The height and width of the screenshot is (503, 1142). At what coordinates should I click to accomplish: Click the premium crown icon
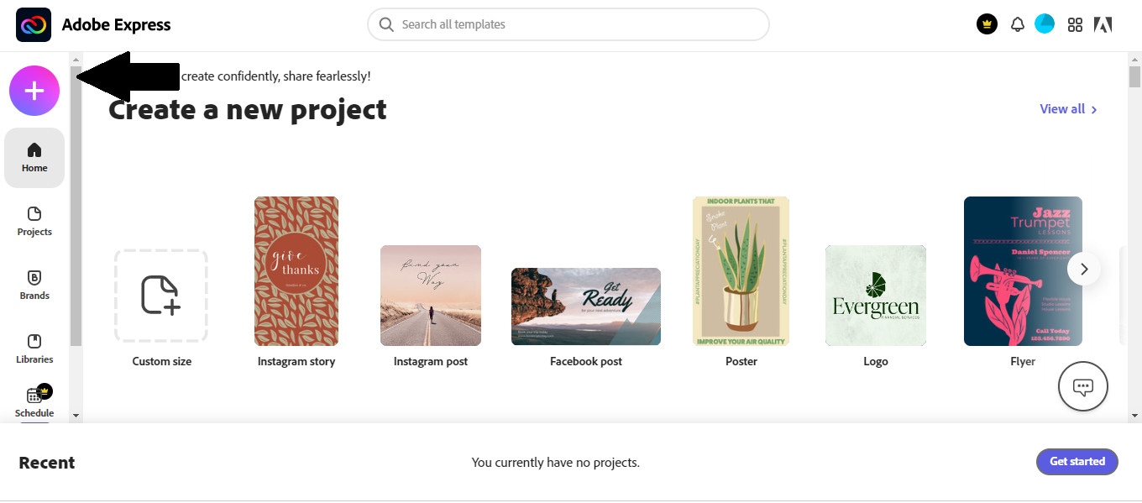click(987, 24)
